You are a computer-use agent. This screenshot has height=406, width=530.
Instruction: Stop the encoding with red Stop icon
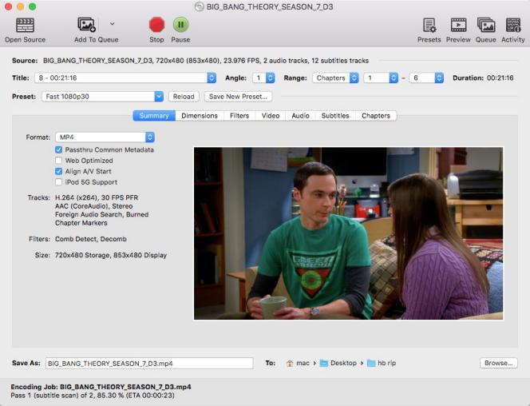point(156,25)
